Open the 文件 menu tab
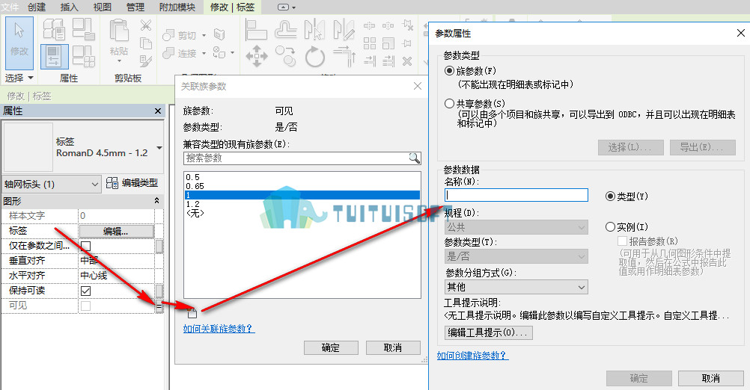Image resolution: width=750 pixels, height=390 pixels. click(10, 7)
